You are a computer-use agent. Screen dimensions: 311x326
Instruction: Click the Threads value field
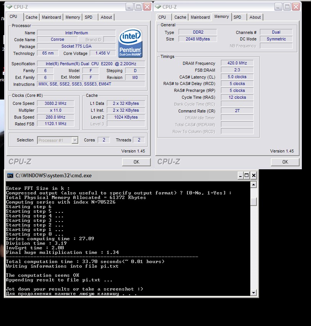139,140
